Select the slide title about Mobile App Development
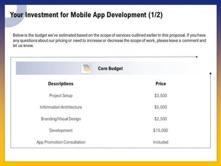221x166 pixels. click(x=86, y=15)
